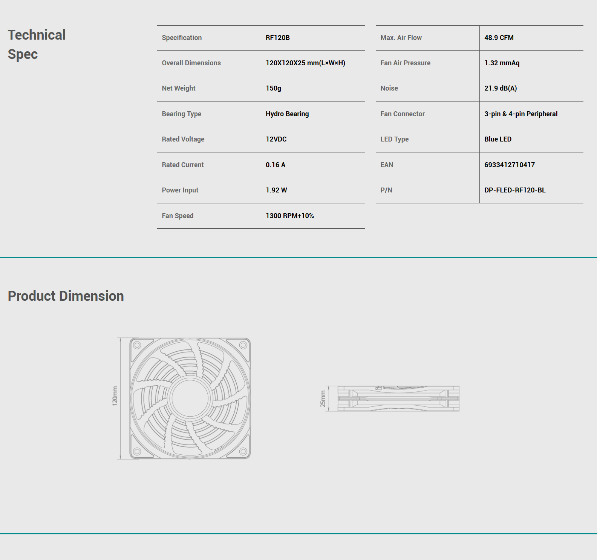Select the 1.32 mmAq pressure value

click(x=502, y=63)
